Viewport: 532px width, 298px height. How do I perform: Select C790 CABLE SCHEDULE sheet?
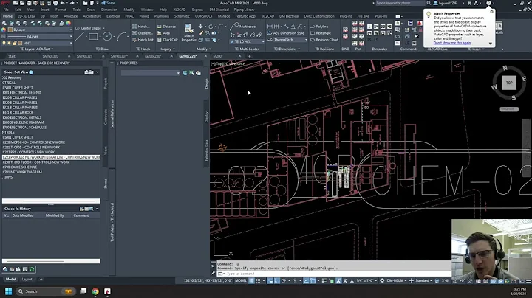pyautogui.click(x=20, y=167)
